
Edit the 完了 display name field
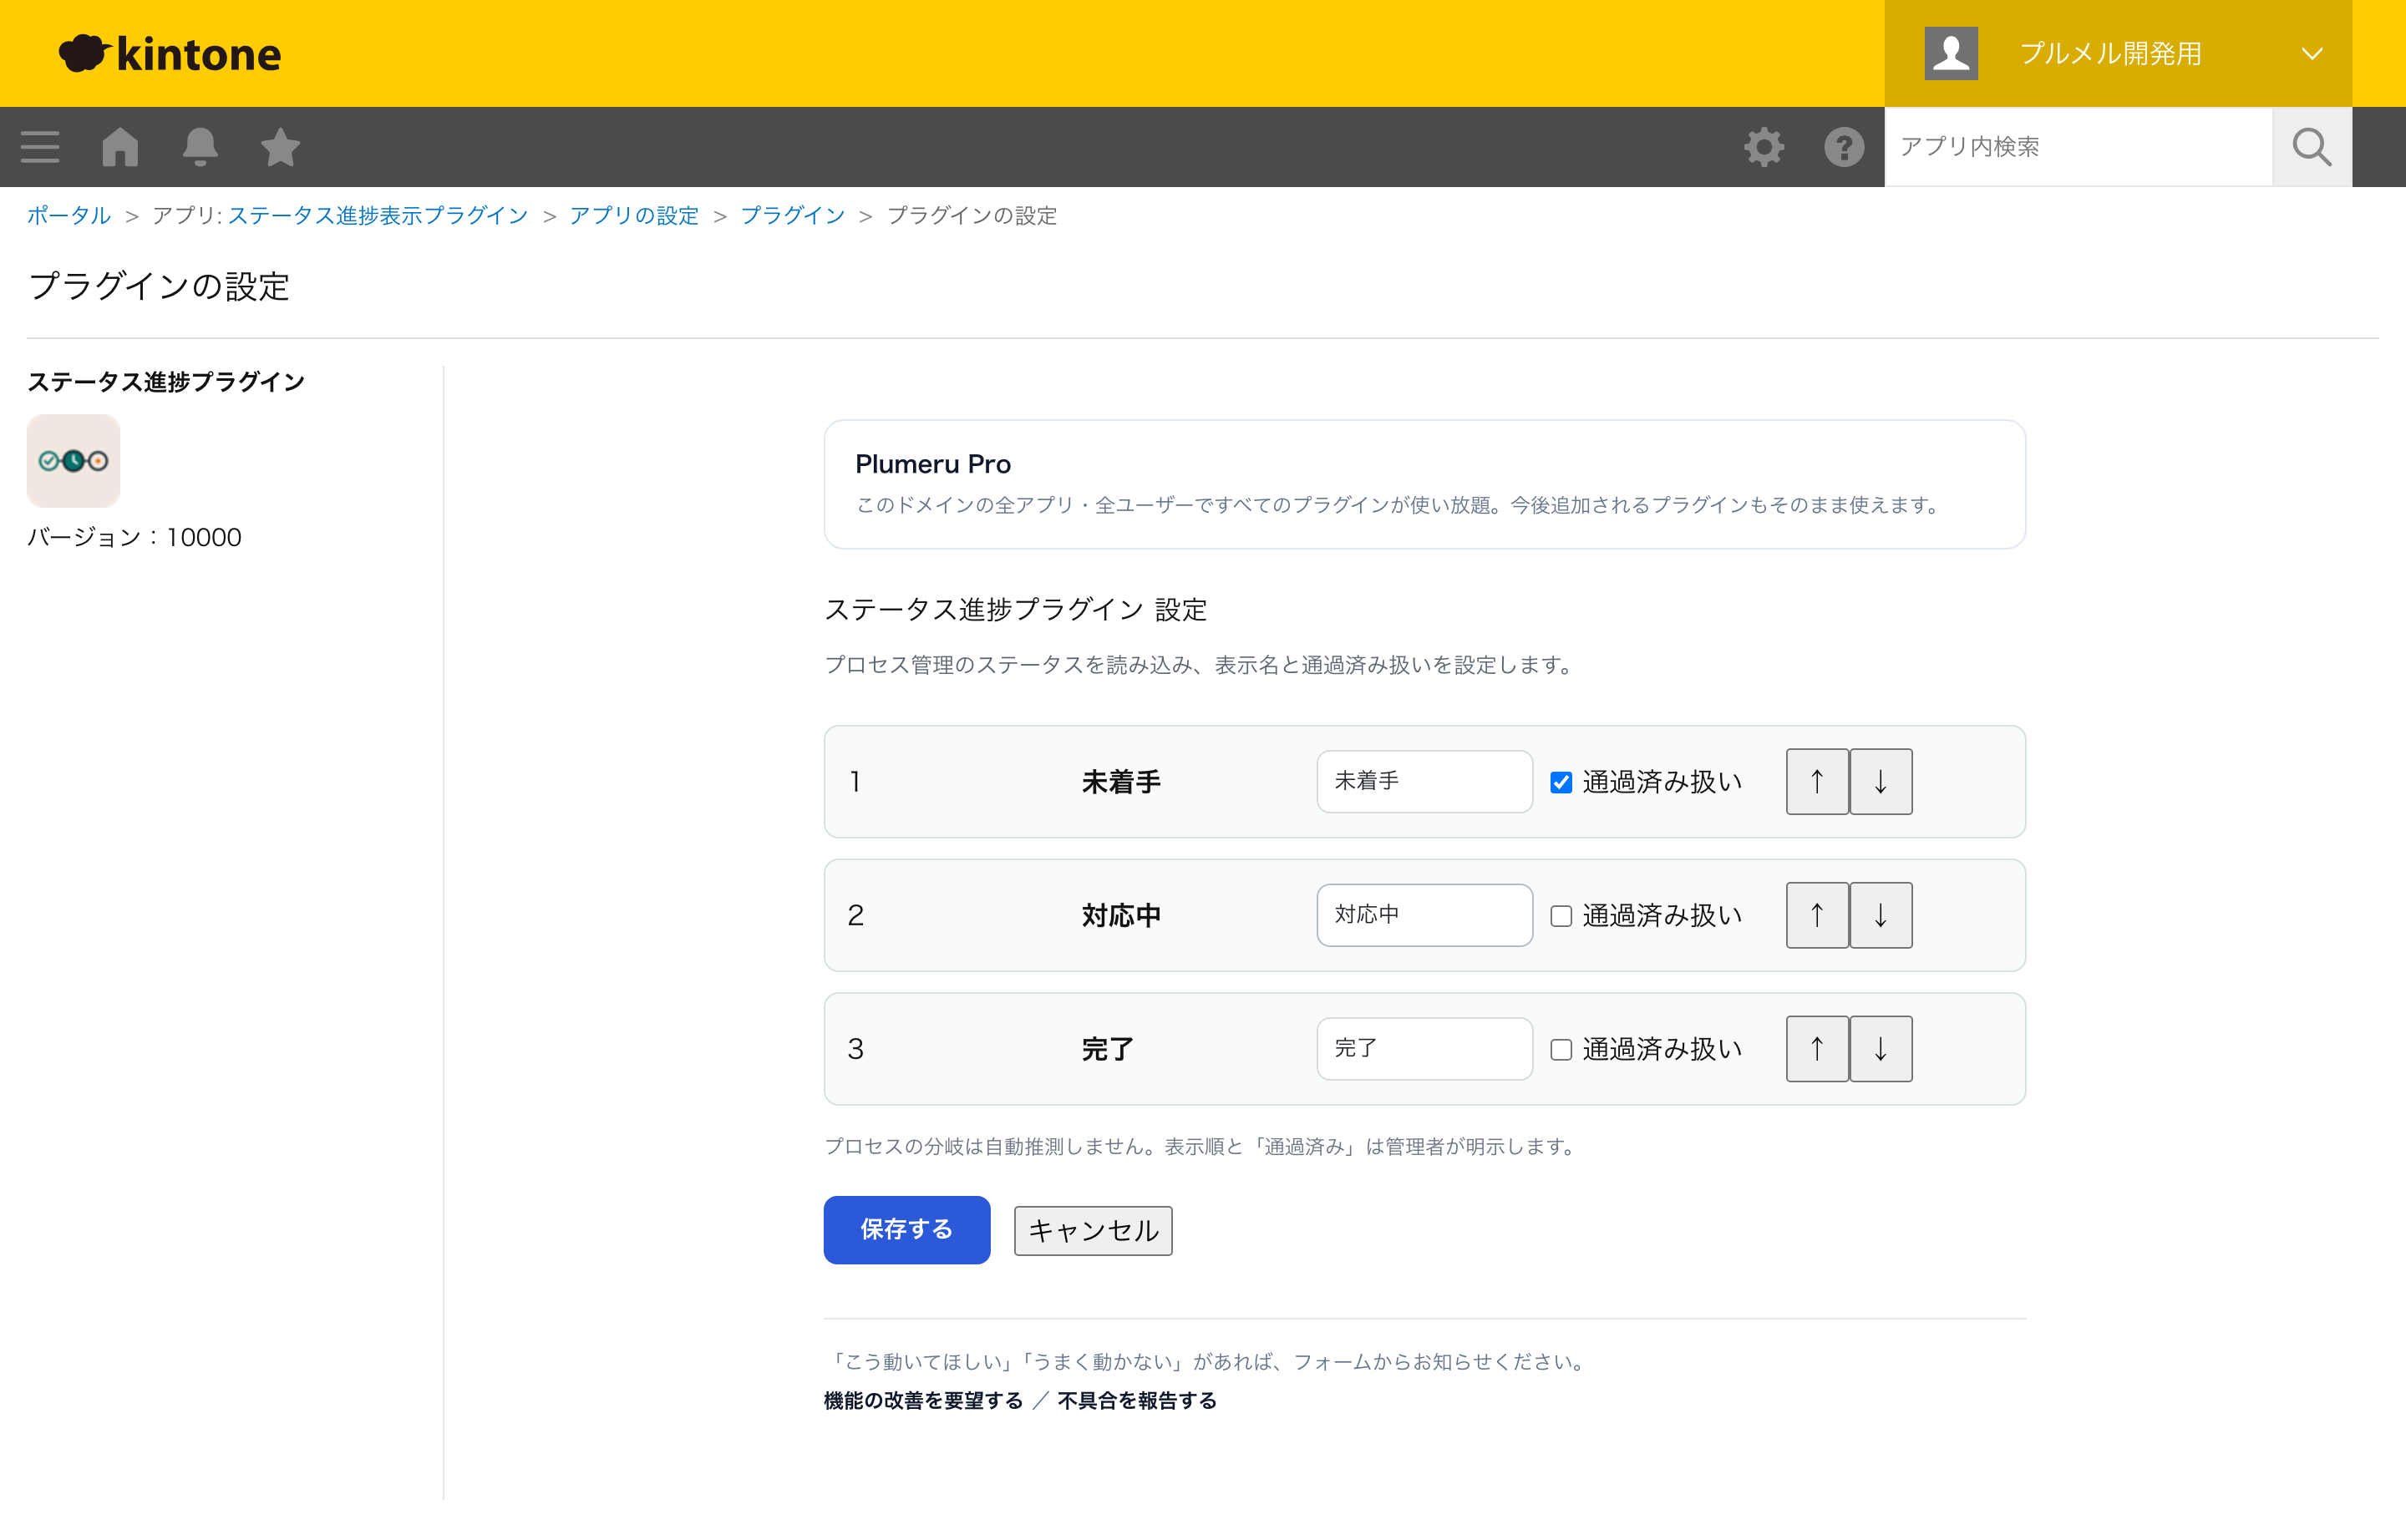click(x=1424, y=1049)
